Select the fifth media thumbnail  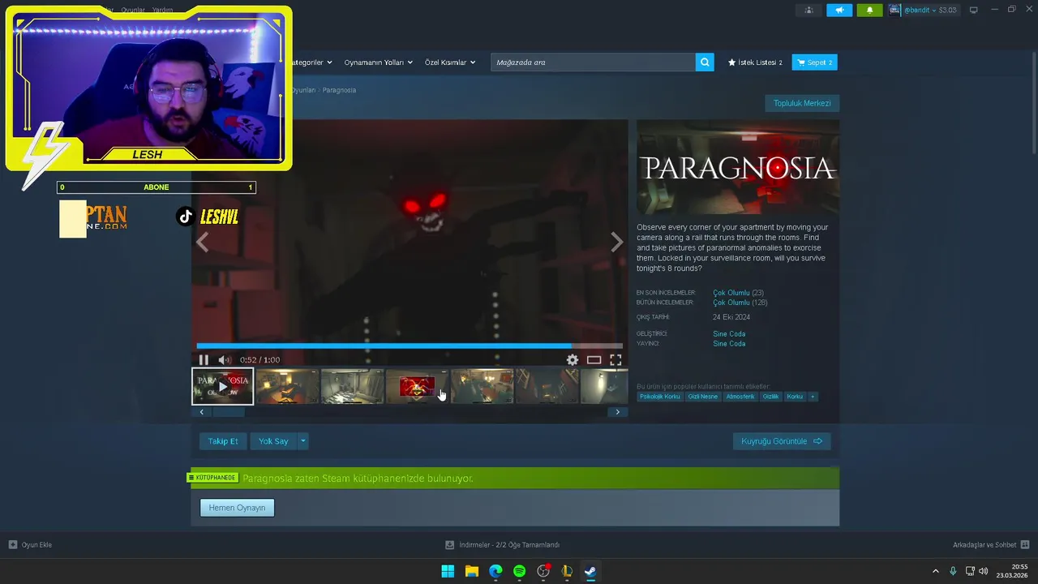tap(483, 386)
